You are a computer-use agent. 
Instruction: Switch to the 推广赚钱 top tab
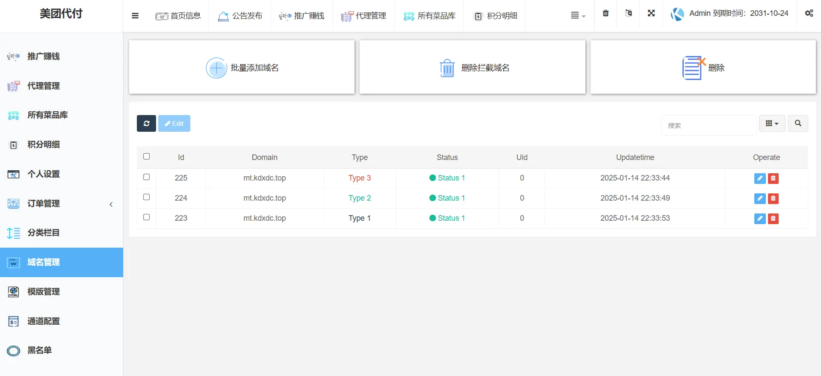click(301, 16)
